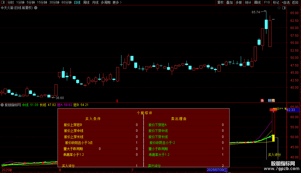Viewport: 301px width, 173px height.
Task: Select the 5分钟 period tab
Action: 31,2
